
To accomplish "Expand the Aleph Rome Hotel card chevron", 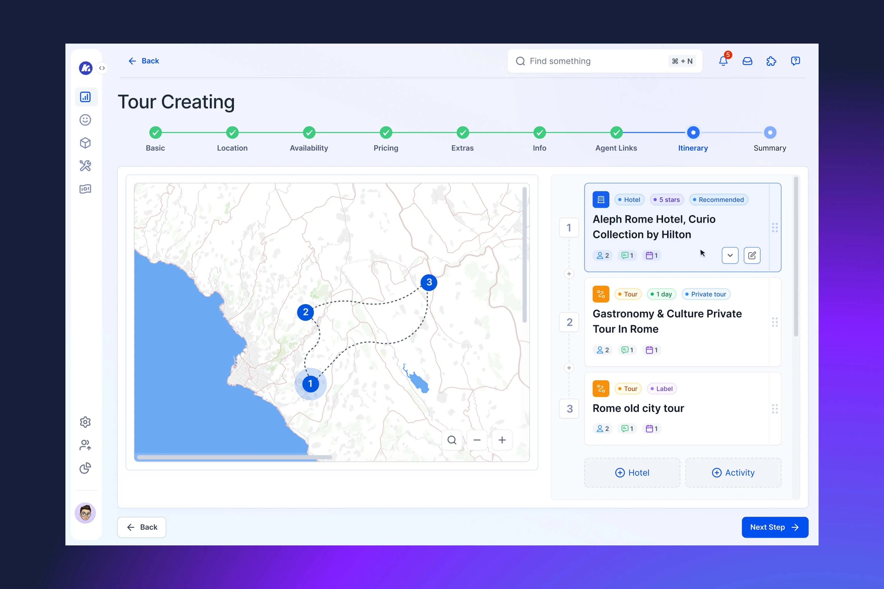I will [x=730, y=255].
